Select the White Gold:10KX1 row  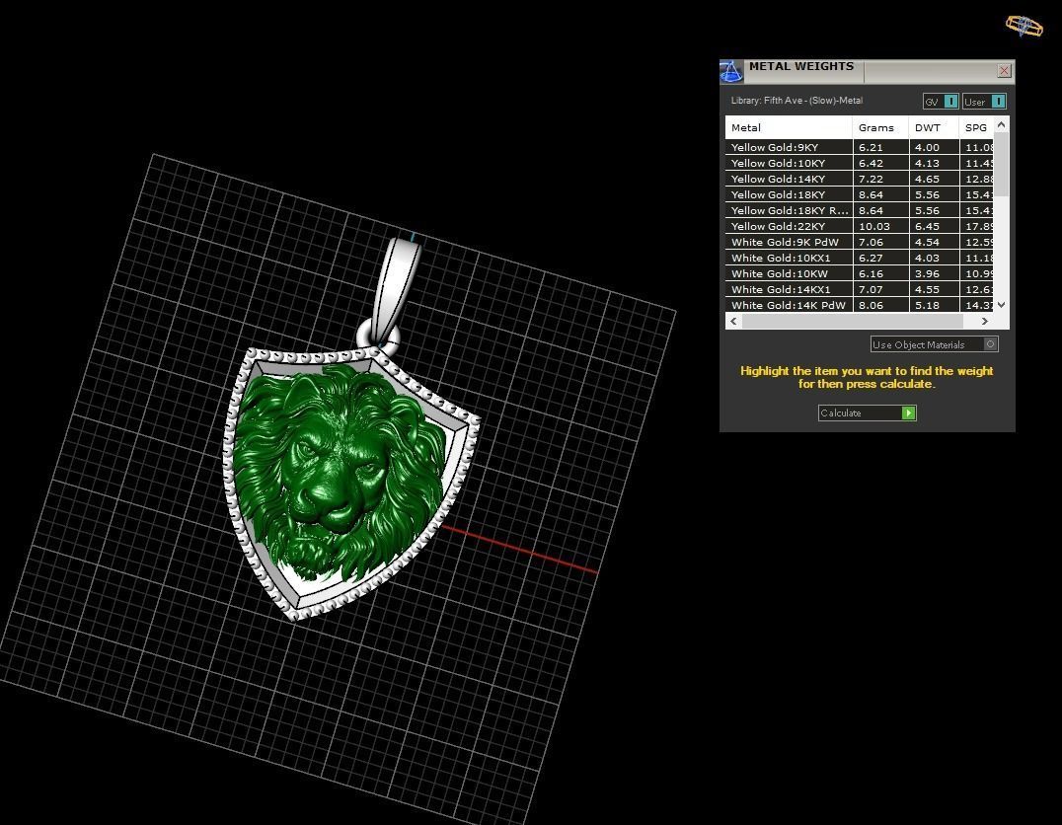tap(859, 259)
